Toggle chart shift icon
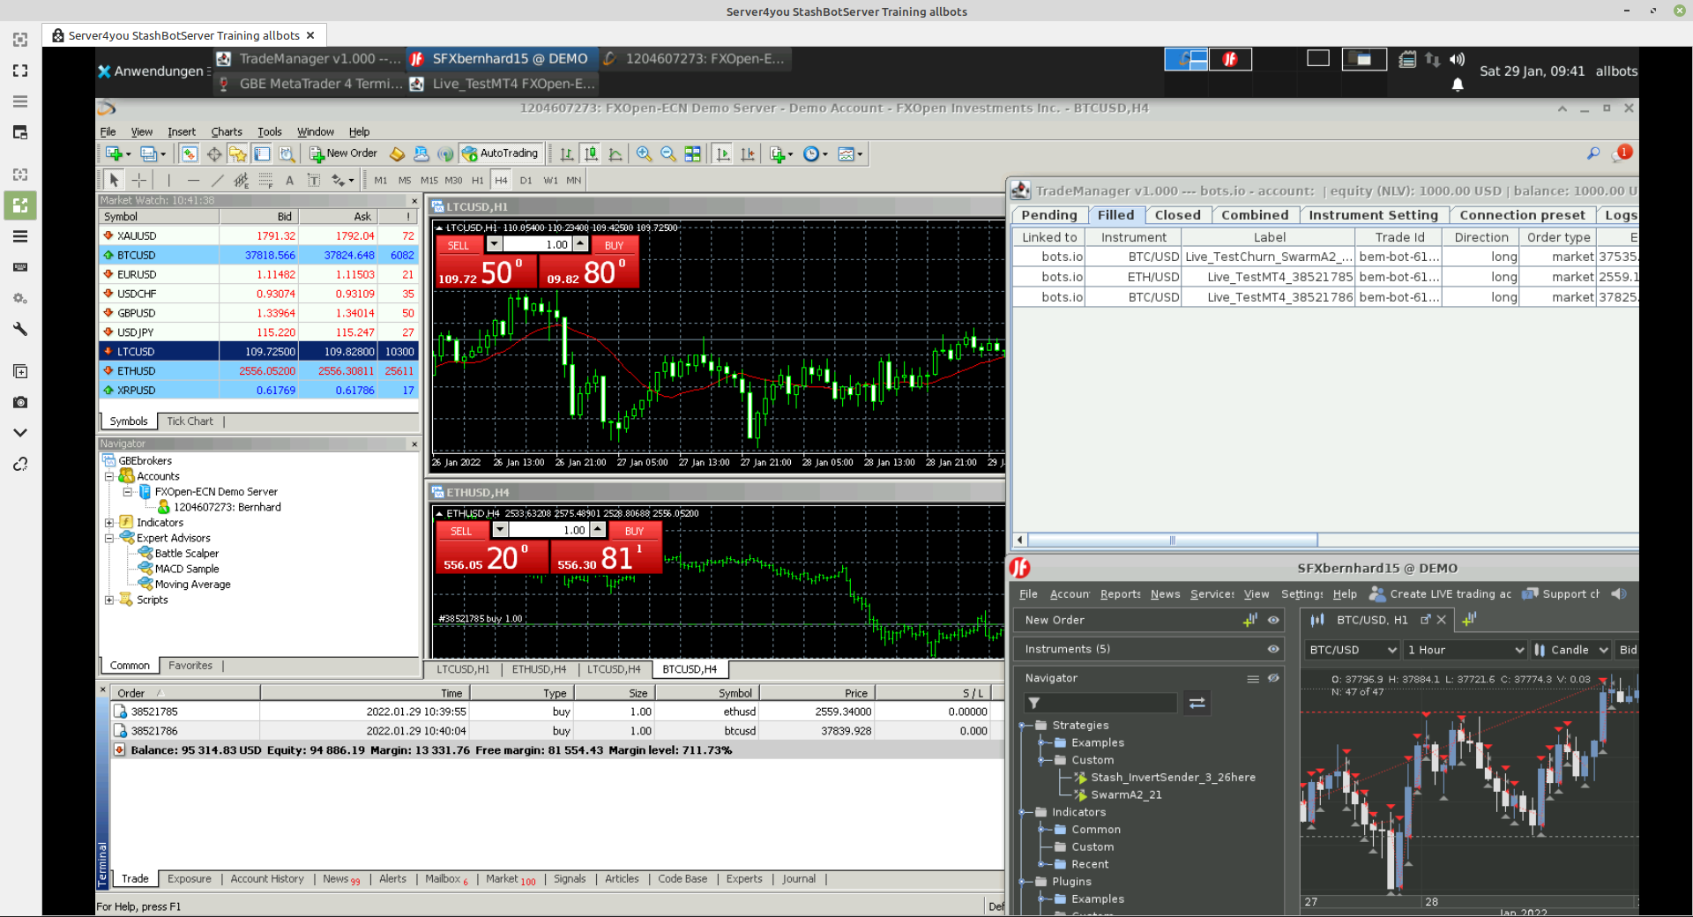This screenshot has height=917, width=1693. coord(748,153)
